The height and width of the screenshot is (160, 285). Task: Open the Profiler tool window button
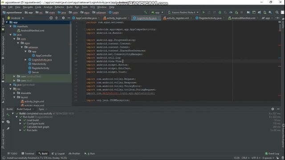click(x=74, y=153)
